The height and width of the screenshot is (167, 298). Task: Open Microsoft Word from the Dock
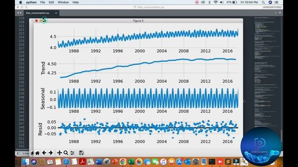98,162
